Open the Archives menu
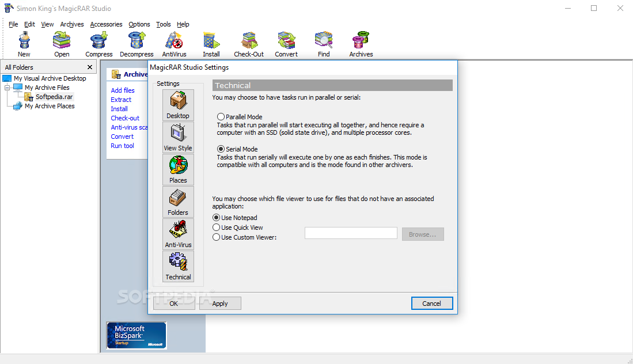Screen dimensions: 633x364 coord(72,24)
